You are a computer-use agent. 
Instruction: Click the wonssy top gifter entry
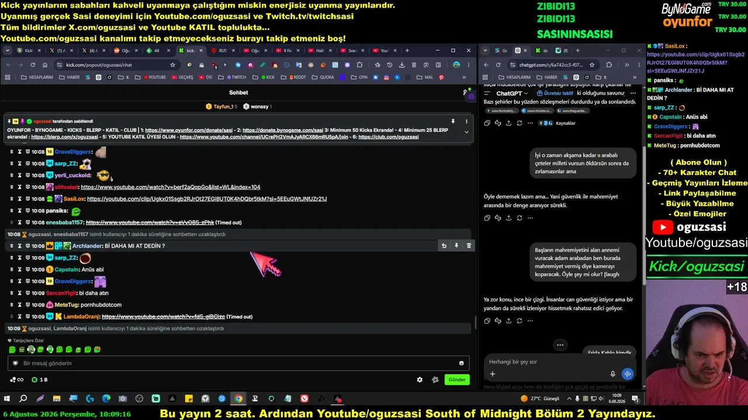[257, 107]
